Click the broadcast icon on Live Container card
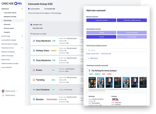Viewport: 156px width, 114px height. tap(34, 90)
